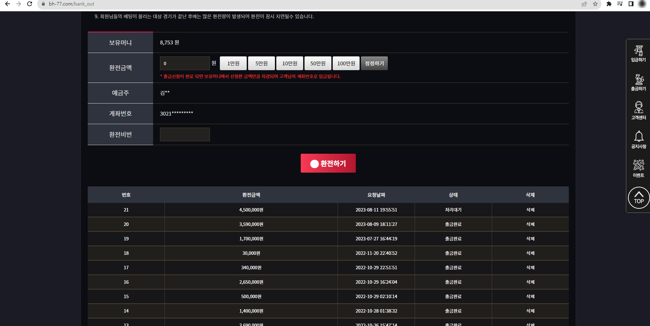Delete row 15 using its 삭제 link
Image resolution: width=650 pixels, height=326 pixels.
[x=530, y=296]
